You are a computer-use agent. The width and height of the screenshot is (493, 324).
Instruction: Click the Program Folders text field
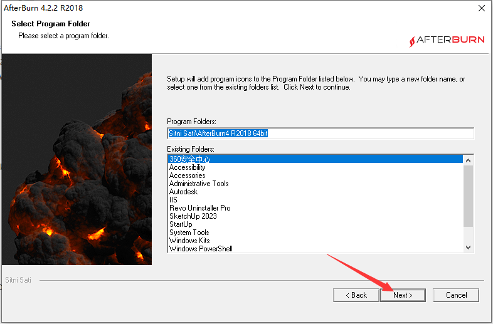coord(321,133)
